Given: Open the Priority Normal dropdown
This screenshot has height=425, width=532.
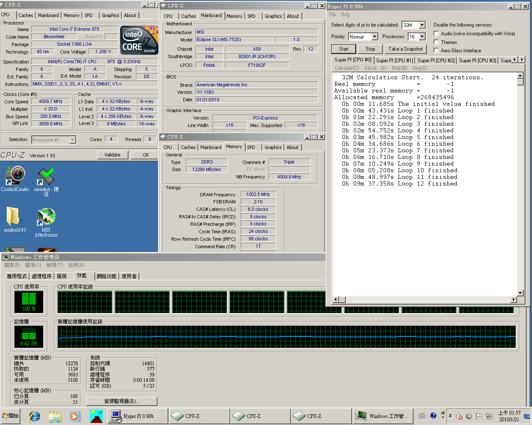Looking at the screenshot, I should tap(374, 37).
